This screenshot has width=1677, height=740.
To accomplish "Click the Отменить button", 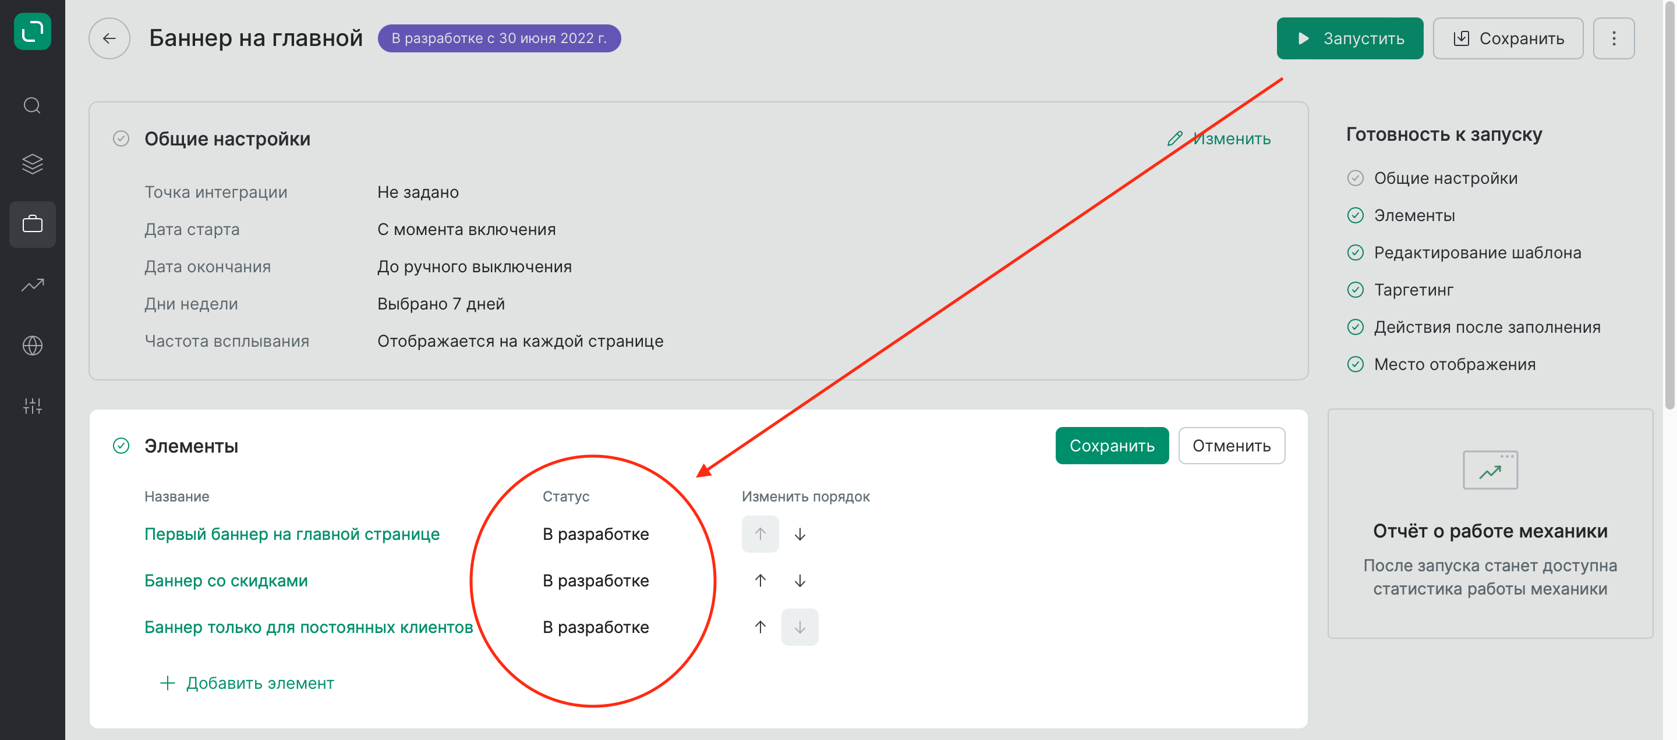I will [x=1231, y=446].
